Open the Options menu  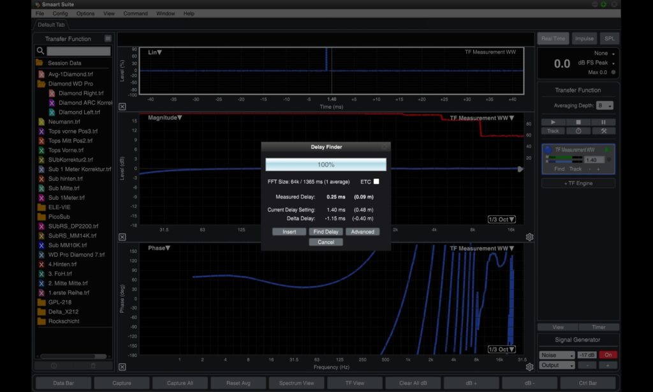tap(85, 13)
